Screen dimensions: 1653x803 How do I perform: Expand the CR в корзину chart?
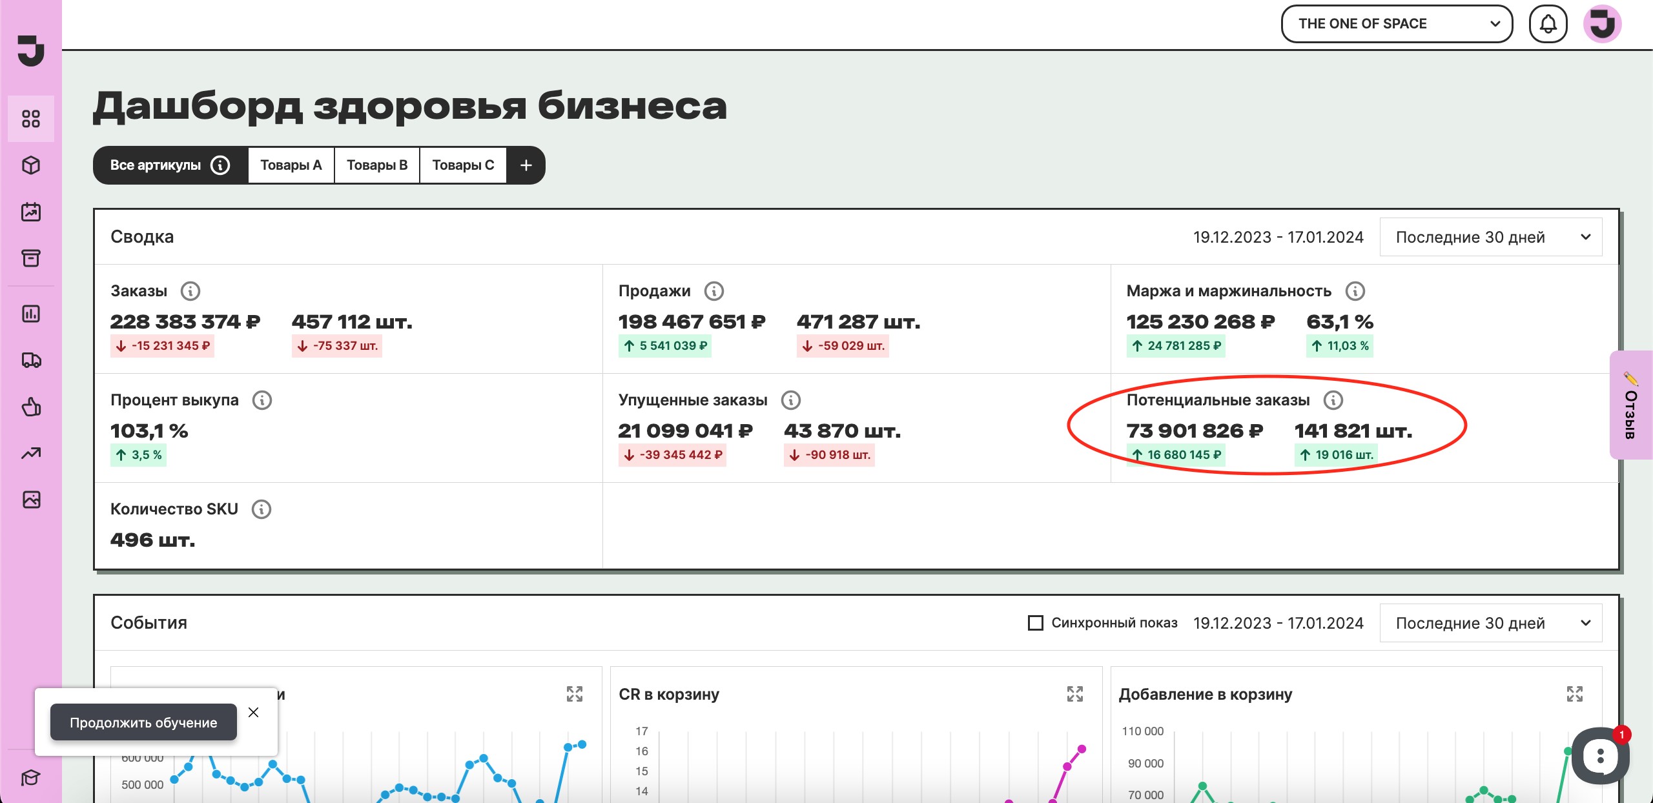(x=1075, y=694)
